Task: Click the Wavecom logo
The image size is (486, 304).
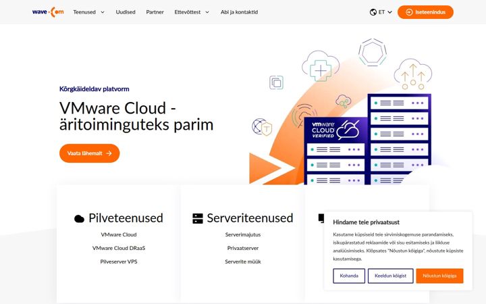Action: [48, 12]
